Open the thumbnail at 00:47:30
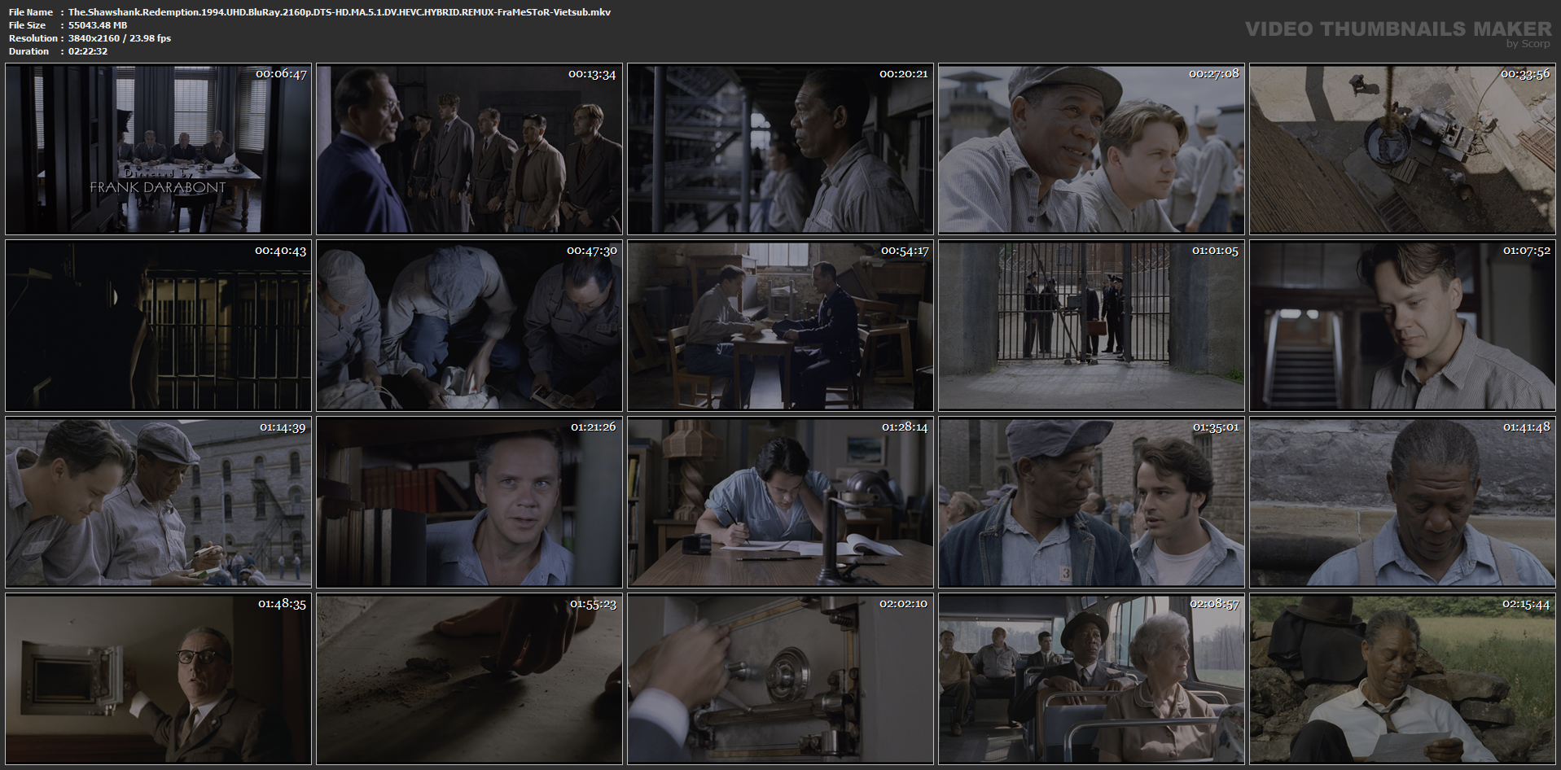Screen dimensions: 1561x770 pyautogui.click(x=469, y=326)
